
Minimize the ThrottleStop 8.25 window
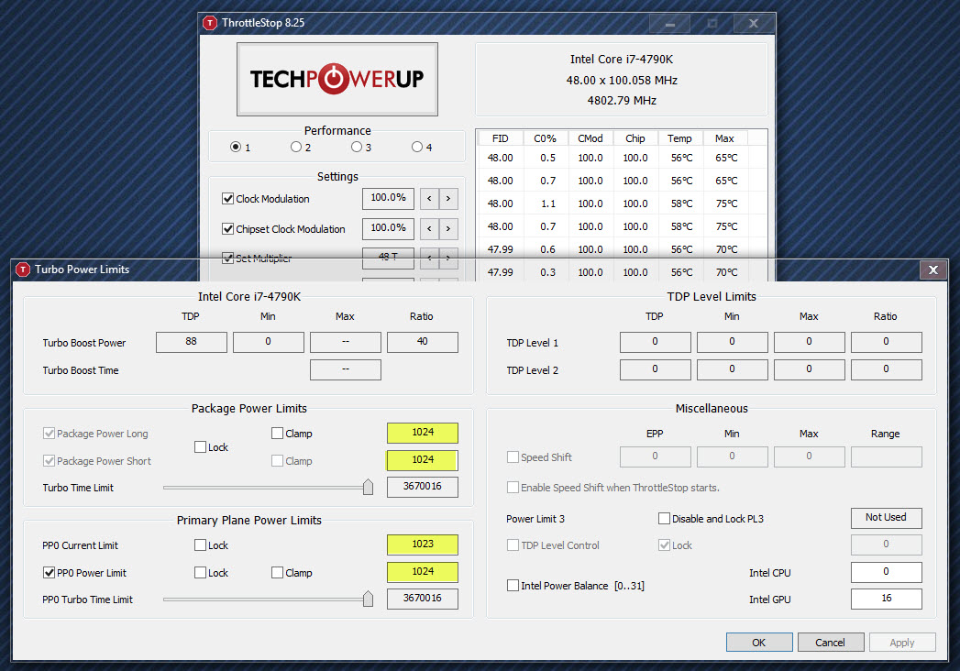pos(669,24)
